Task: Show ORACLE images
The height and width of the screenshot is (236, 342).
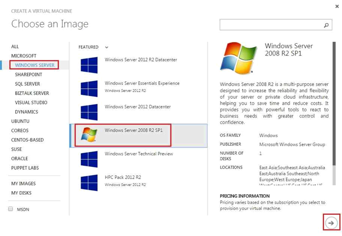Action: click(x=20, y=159)
